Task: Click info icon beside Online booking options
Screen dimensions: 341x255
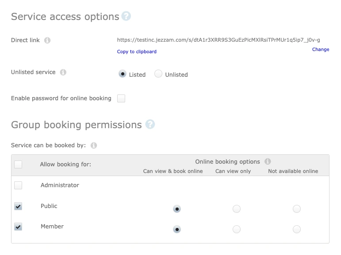Action: coord(268,162)
